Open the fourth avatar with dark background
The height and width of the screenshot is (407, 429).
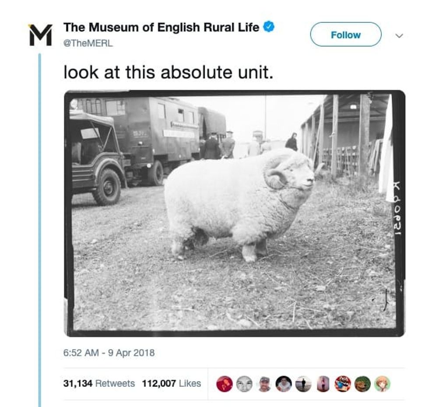(x=284, y=384)
